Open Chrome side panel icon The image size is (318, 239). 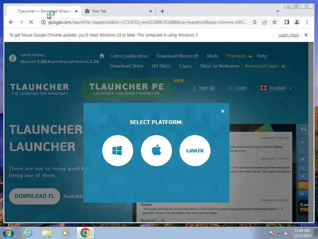click(287, 22)
